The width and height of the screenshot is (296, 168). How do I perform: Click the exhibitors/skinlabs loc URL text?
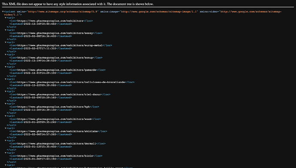coord(57,131)
